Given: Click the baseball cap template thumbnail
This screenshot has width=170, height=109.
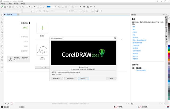Looking at the screenshot, I should (x=42, y=50).
